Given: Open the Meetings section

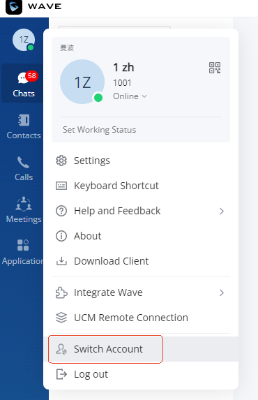Looking at the screenshot, I should [24, 210].
